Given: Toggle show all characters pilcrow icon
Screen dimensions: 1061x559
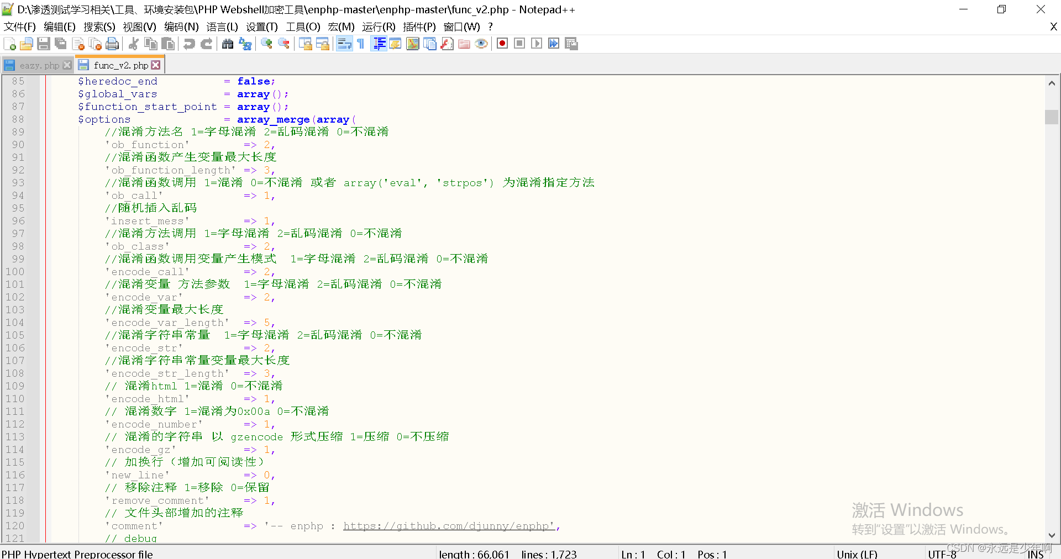Looking at the screenshot, I should click(361, 44).
